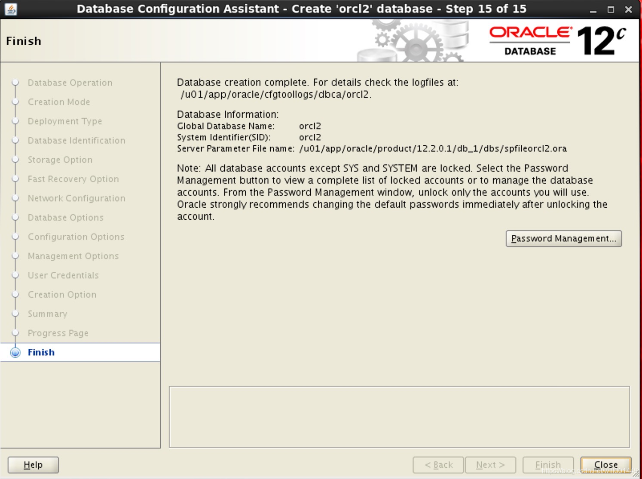
Task: Select the Storage Option step
Action: 60,160
